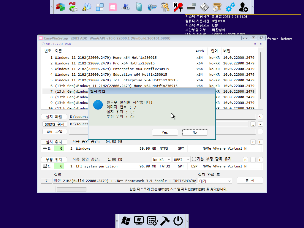
Task: Open the computer with gear settings icon
Action: (x=126, y=7)
